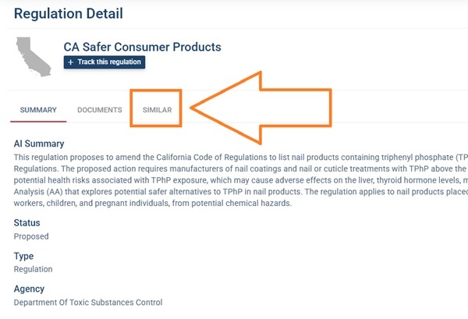Click the Status field label

click(x=27, y=224)
